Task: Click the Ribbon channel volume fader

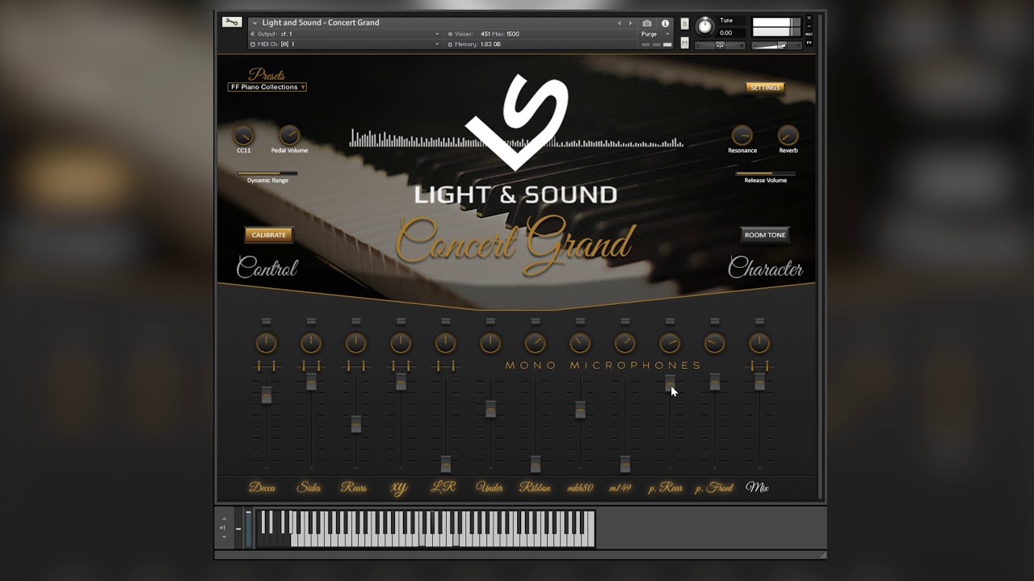Action: coord(536,464)
